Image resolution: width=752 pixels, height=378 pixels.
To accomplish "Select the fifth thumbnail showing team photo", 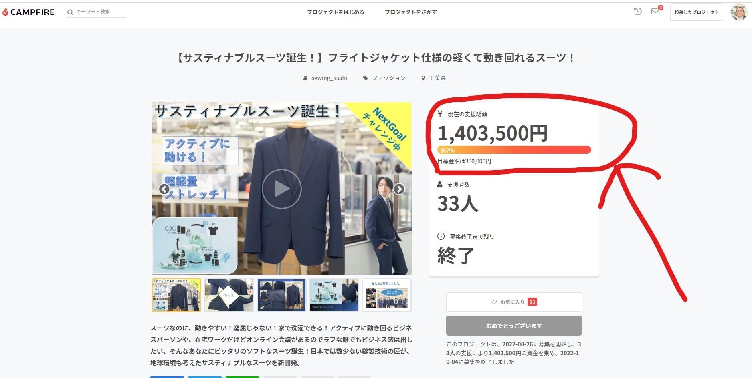I will [x=386, y=295].
